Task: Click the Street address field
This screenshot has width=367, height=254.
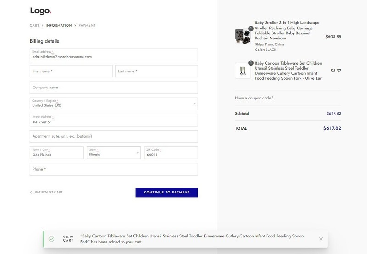Action: tap(114, 120)
